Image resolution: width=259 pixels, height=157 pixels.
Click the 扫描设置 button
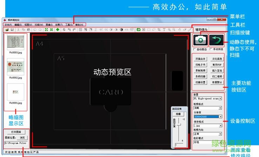[200, 82]
